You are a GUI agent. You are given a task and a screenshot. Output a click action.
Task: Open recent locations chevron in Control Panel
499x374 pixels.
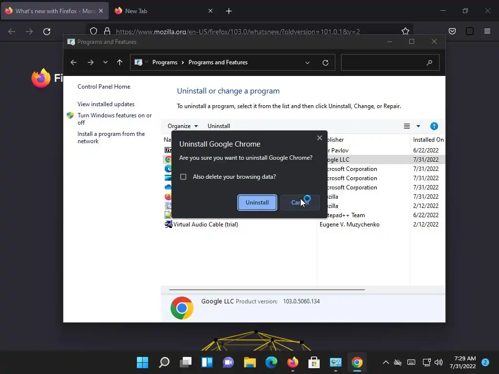[105, 62]
